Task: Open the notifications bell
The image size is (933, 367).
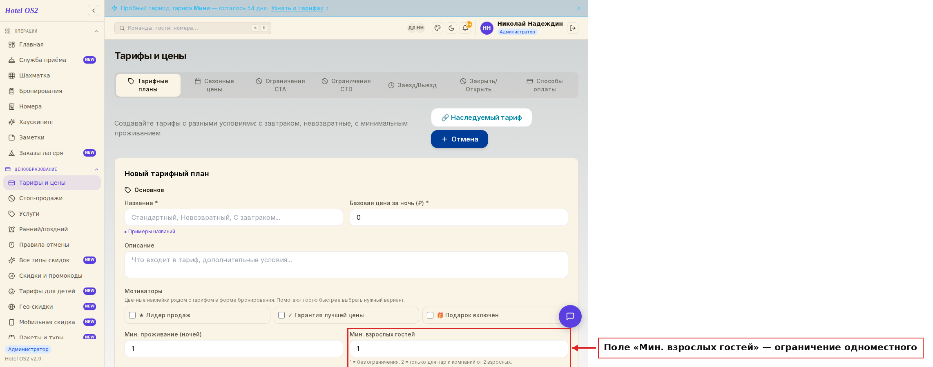Action: click(465, 28)
